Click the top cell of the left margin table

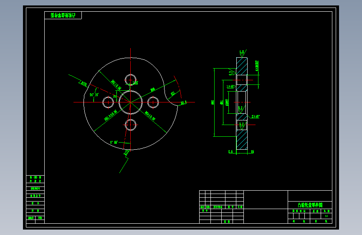[x=35, y=179]
